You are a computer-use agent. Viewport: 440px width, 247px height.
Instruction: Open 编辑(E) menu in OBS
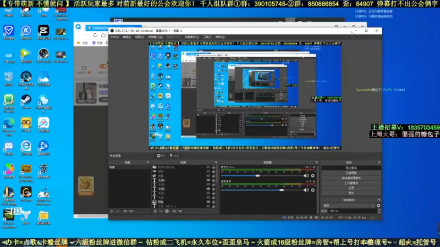tap(127, 37)
